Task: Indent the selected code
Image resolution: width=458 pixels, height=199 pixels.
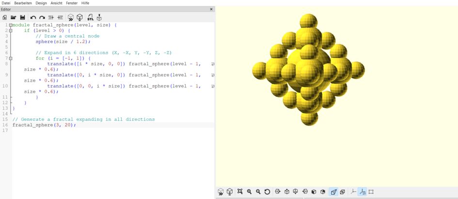Action: tap(60, 17)
